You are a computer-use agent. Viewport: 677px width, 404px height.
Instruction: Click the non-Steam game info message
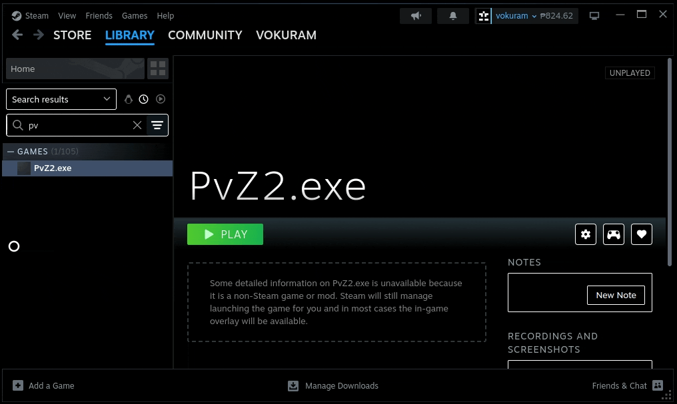point(337,302)
